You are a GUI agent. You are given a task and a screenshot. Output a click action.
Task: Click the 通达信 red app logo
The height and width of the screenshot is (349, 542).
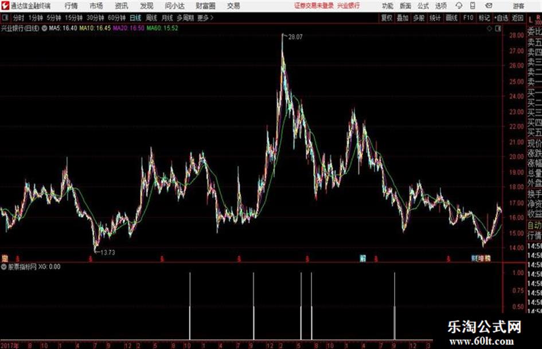(x=5, y=6)
